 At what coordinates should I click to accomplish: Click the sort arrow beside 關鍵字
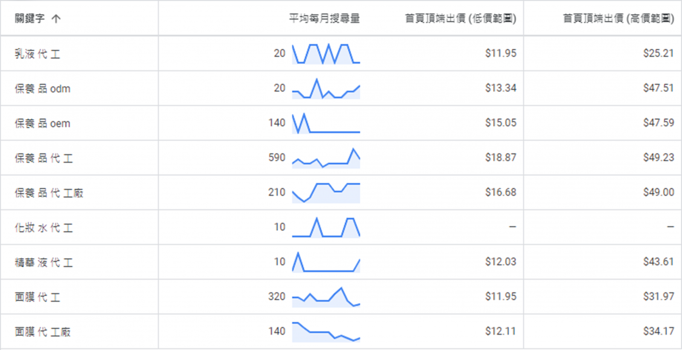(x=56, y=19)
